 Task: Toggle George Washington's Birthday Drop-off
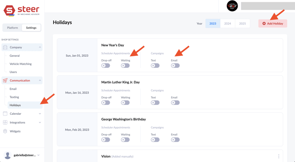pyautogui.click(x=105, y=140)
